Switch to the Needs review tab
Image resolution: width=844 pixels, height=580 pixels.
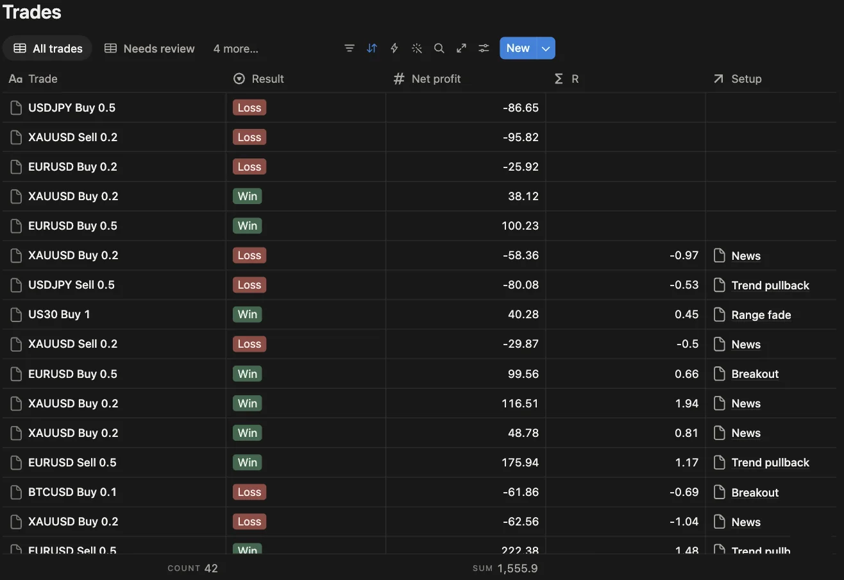pyautogui.click(x=149, y=49)
